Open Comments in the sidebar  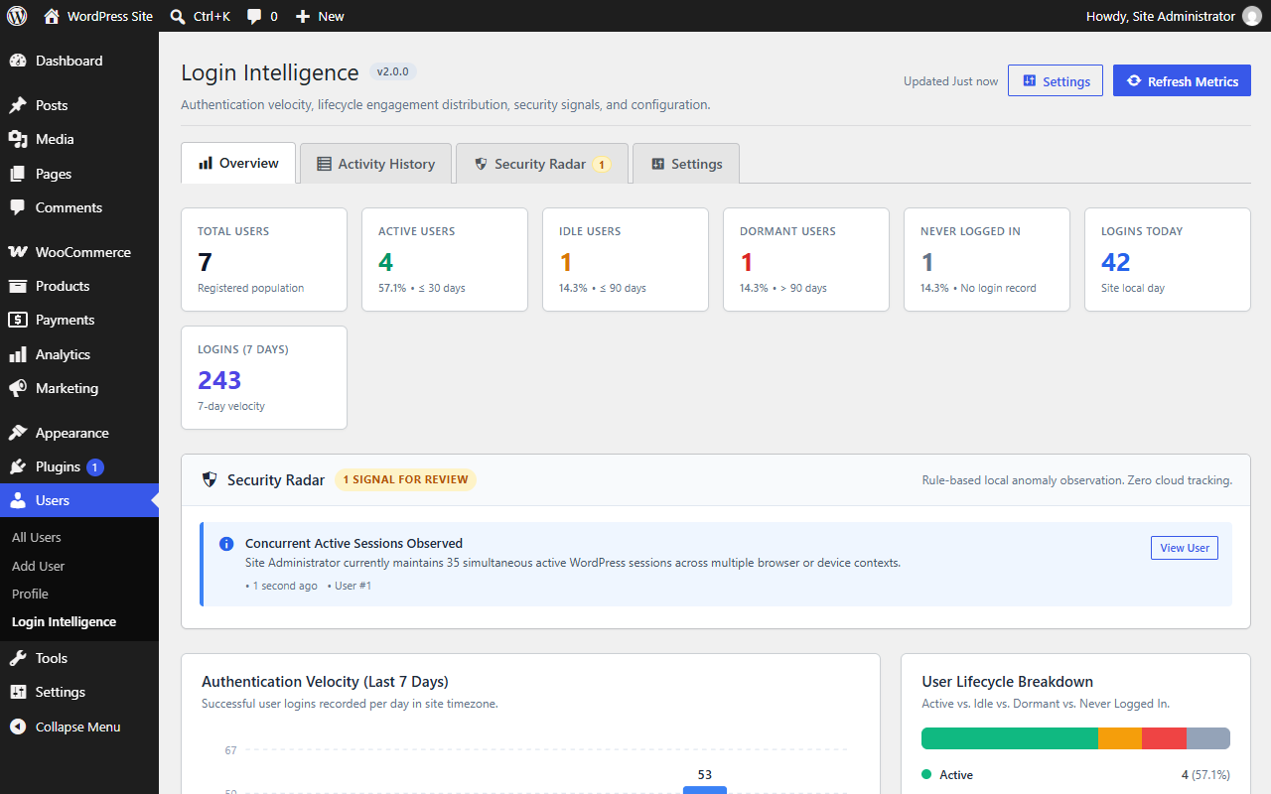tap(79, 207)
